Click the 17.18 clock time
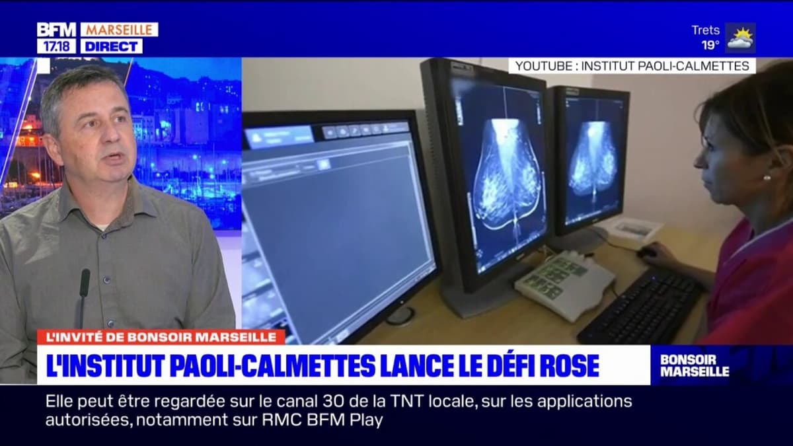This screenshot has width=793, height=446. pos(57,46)
